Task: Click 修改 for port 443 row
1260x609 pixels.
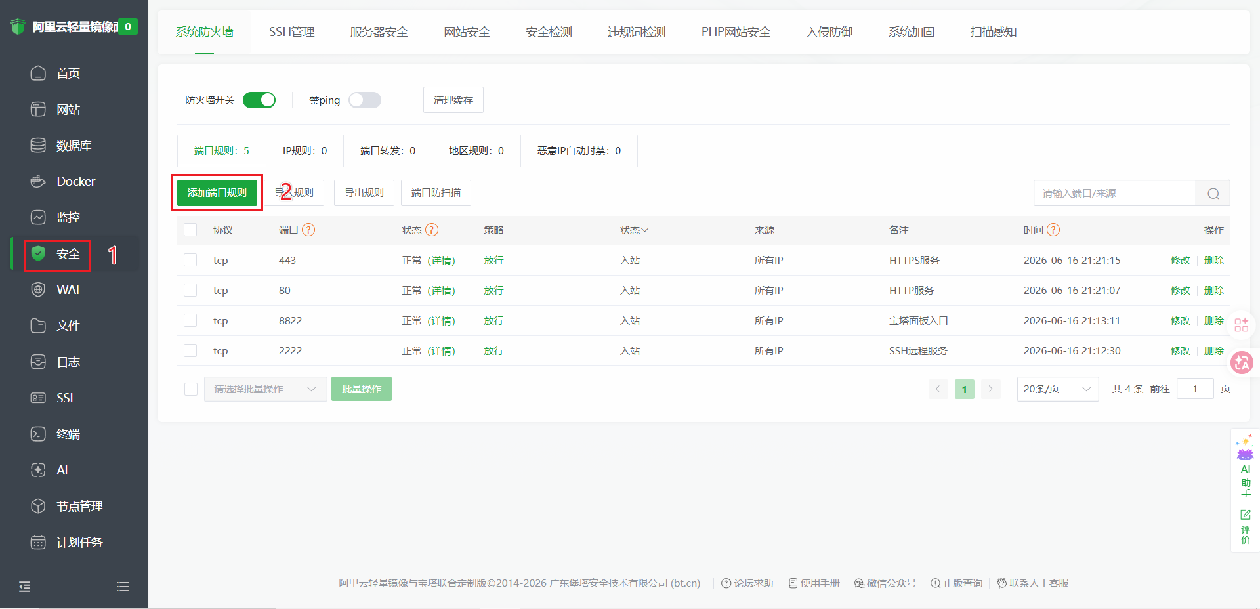Action: pos(1181,260)
